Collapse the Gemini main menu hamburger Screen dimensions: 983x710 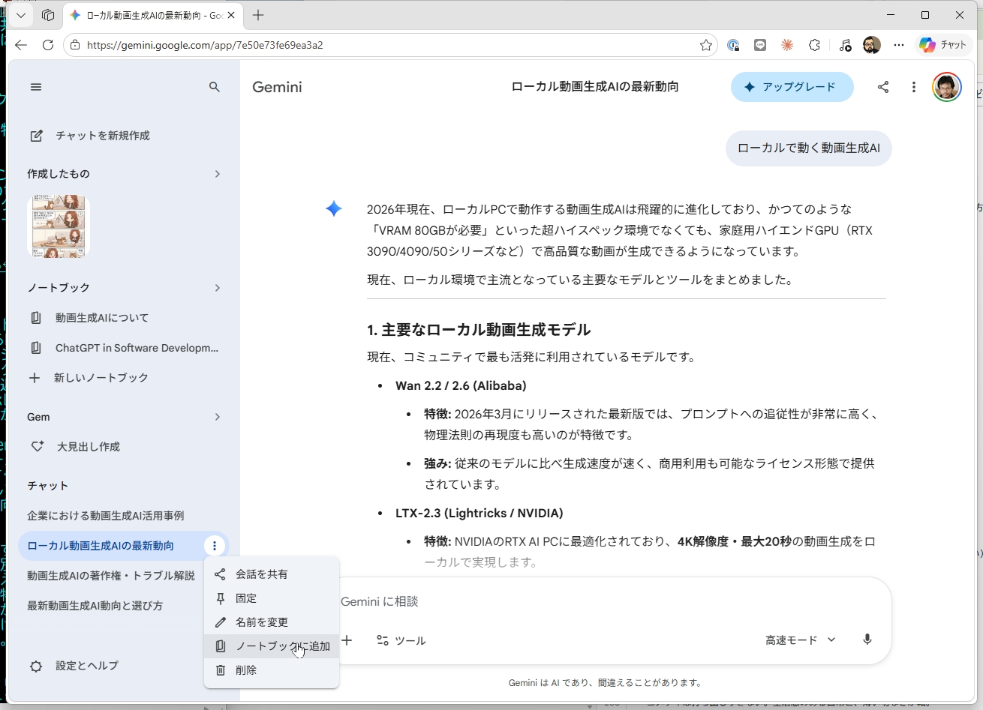36,87
